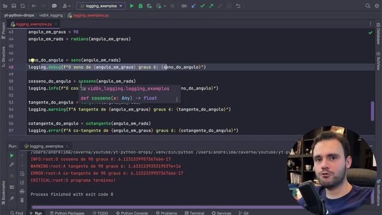The width and height of the screenshot is (382, 215).
Task: Push commits with green upward arrow
Action: pyautogui.click(x=211, y=6)
